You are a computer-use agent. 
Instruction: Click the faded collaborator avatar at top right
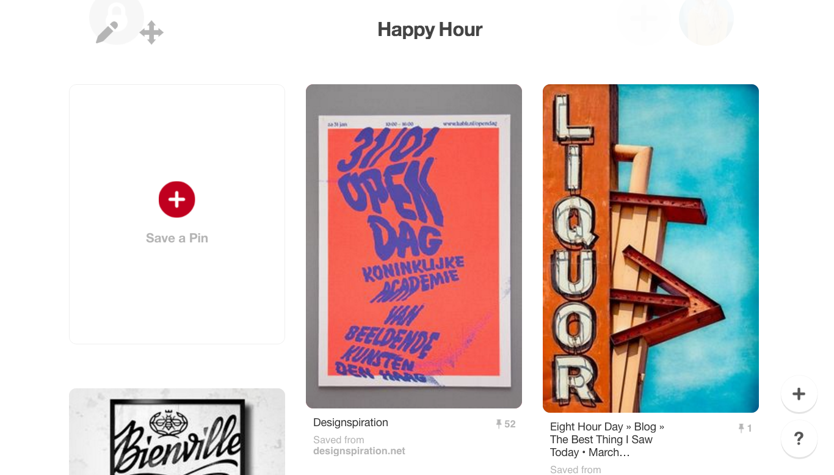click(706, 20)
